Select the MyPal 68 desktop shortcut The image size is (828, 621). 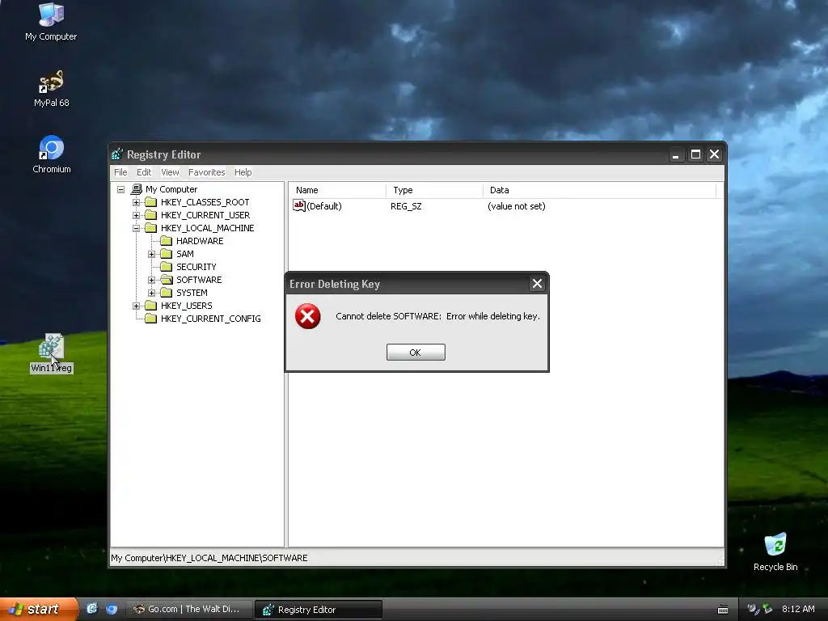tap(51, 89)
